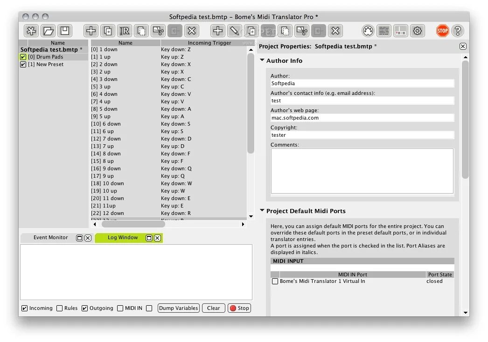
Task: Click the Dump Variables button
Action: 178,308
